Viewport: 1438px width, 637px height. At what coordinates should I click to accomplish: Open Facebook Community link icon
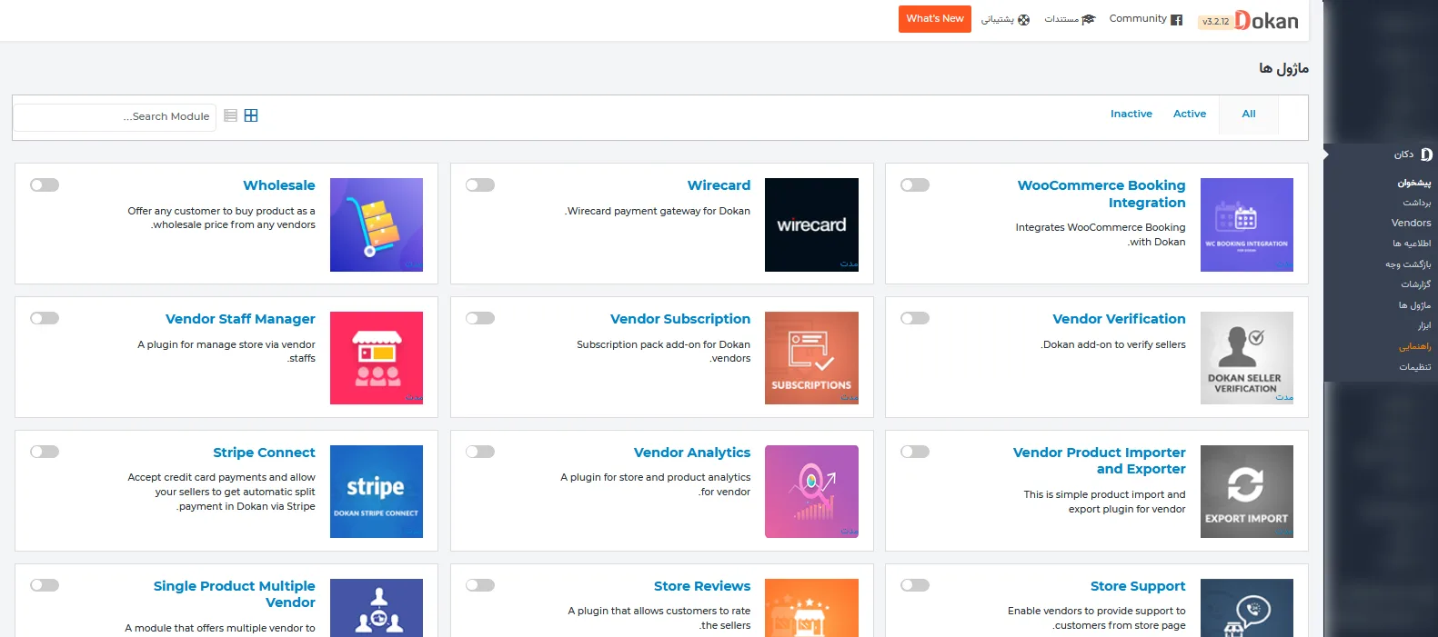[1176, 19]
